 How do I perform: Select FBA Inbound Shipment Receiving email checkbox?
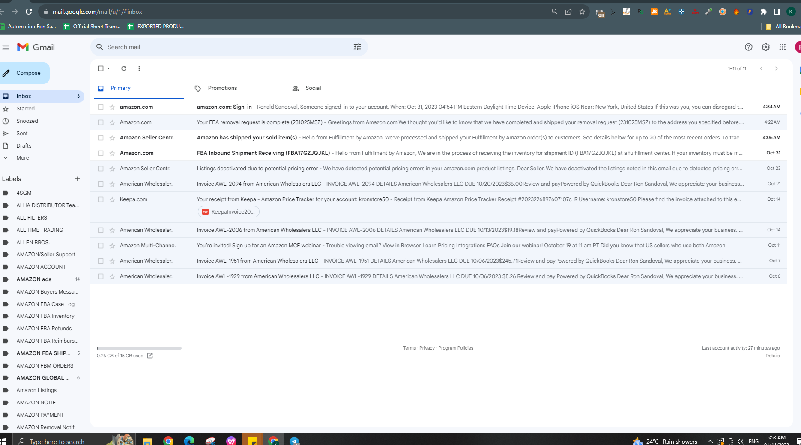[101, 153]
